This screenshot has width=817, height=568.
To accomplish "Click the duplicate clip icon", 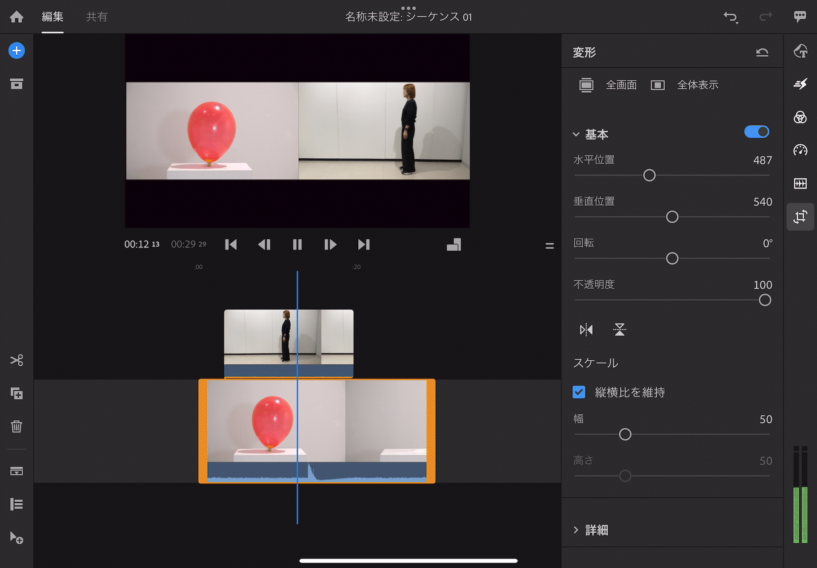I will coord(17,393).
